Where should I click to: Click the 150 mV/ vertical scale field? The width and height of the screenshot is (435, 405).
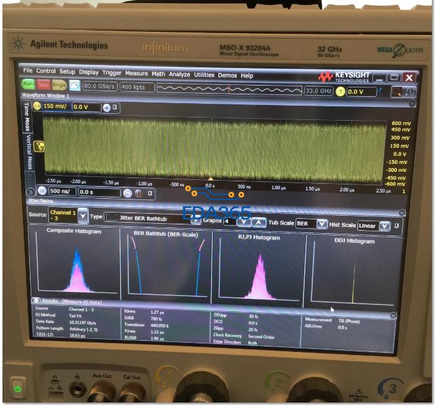tap(56, 106)
